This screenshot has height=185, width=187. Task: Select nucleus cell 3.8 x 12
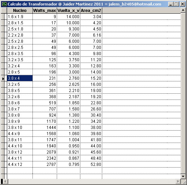click(20, 152)
